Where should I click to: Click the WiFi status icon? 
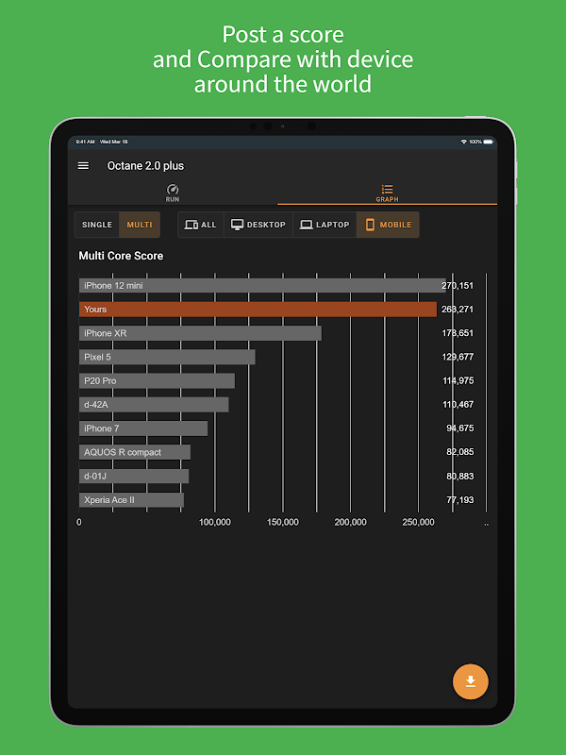pos(464,142)
